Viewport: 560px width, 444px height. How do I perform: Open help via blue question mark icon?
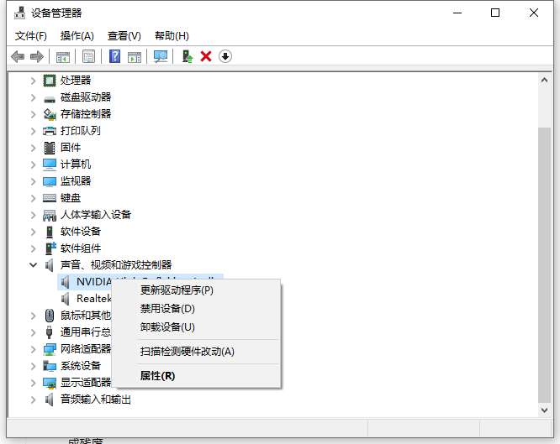click(x=115, y=56)
